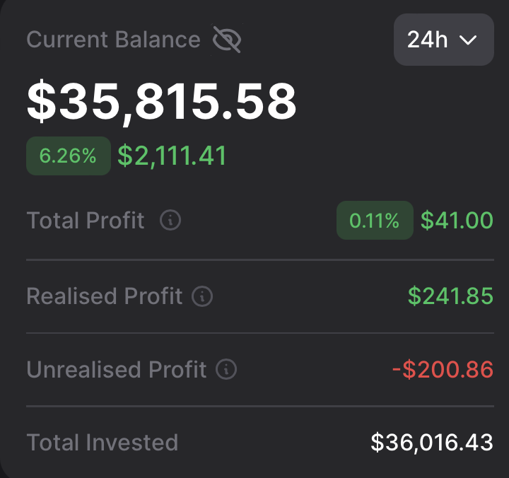
Task: Click the 6.26% change badge
Action: pyautogui.click(x=68, y=156)
